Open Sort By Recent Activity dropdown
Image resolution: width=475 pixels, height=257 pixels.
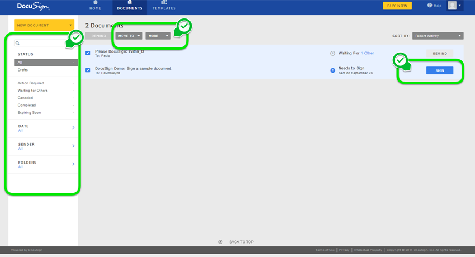pos(438,36)
